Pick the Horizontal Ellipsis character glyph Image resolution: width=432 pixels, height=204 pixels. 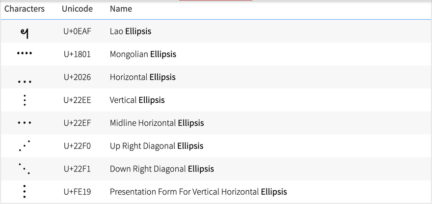click(25, 82)
